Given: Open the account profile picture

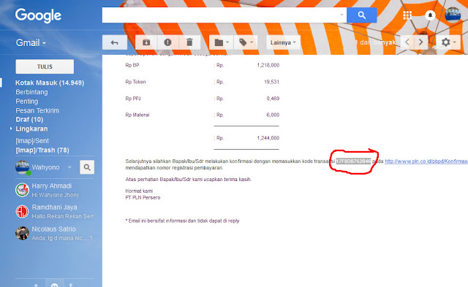Looking at the screenshot, I should point(453,15).
